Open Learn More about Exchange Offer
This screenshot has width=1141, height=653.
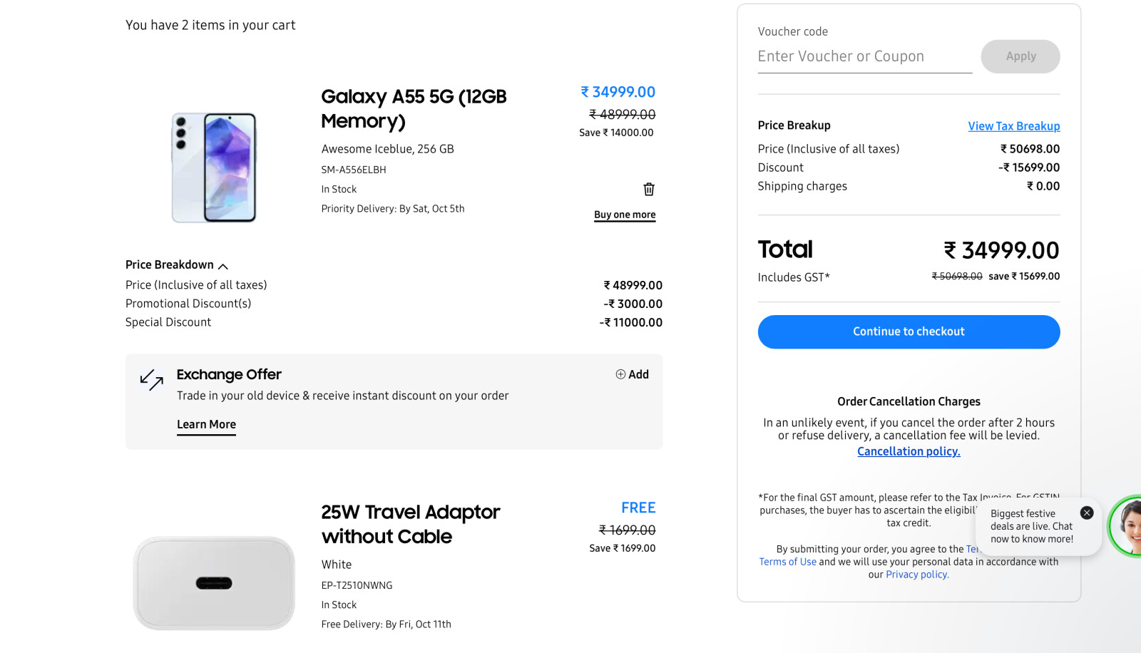click(206, 424)
